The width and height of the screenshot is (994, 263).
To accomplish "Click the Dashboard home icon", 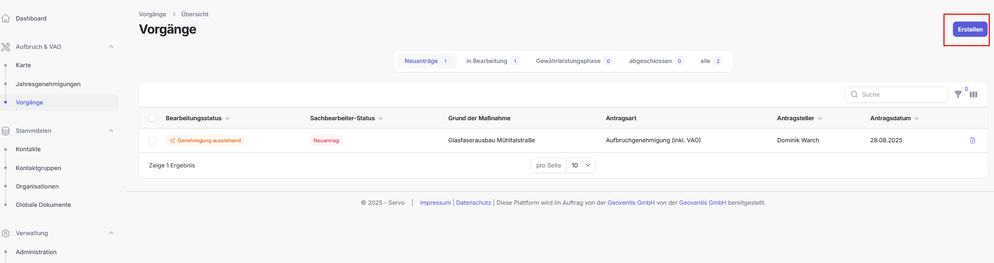I will (x=6, y=18).
